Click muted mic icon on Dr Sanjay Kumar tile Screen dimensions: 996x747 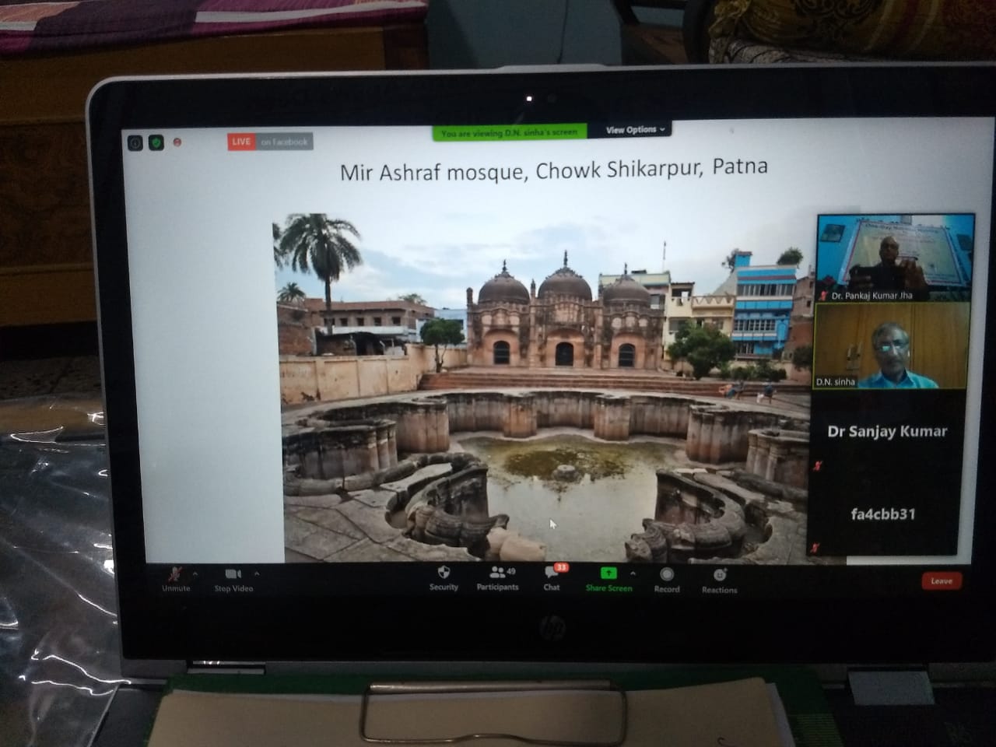(817, 465)
